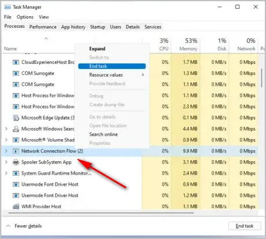This screenshot has height=239, width=266.
Task: Expand the Network Connection Flow (2) group
Action: (6, 151)
